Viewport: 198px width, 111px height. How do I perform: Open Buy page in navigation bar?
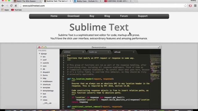tap(92, 16)
